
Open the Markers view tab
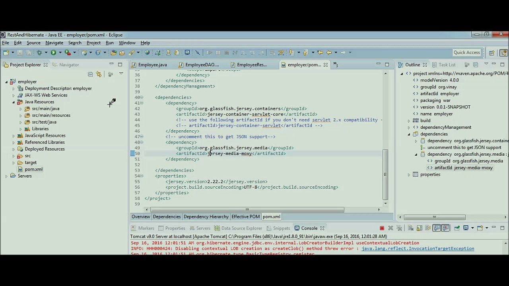[142, 228]
